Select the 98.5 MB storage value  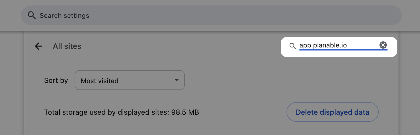185,112
